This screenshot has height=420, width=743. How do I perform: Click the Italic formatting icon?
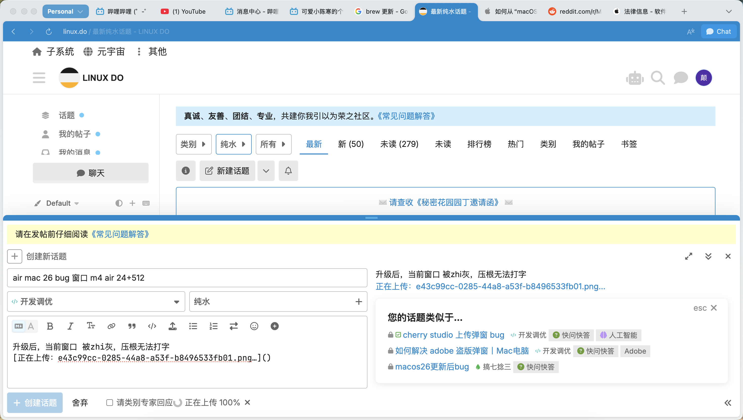tap(70, 326)
